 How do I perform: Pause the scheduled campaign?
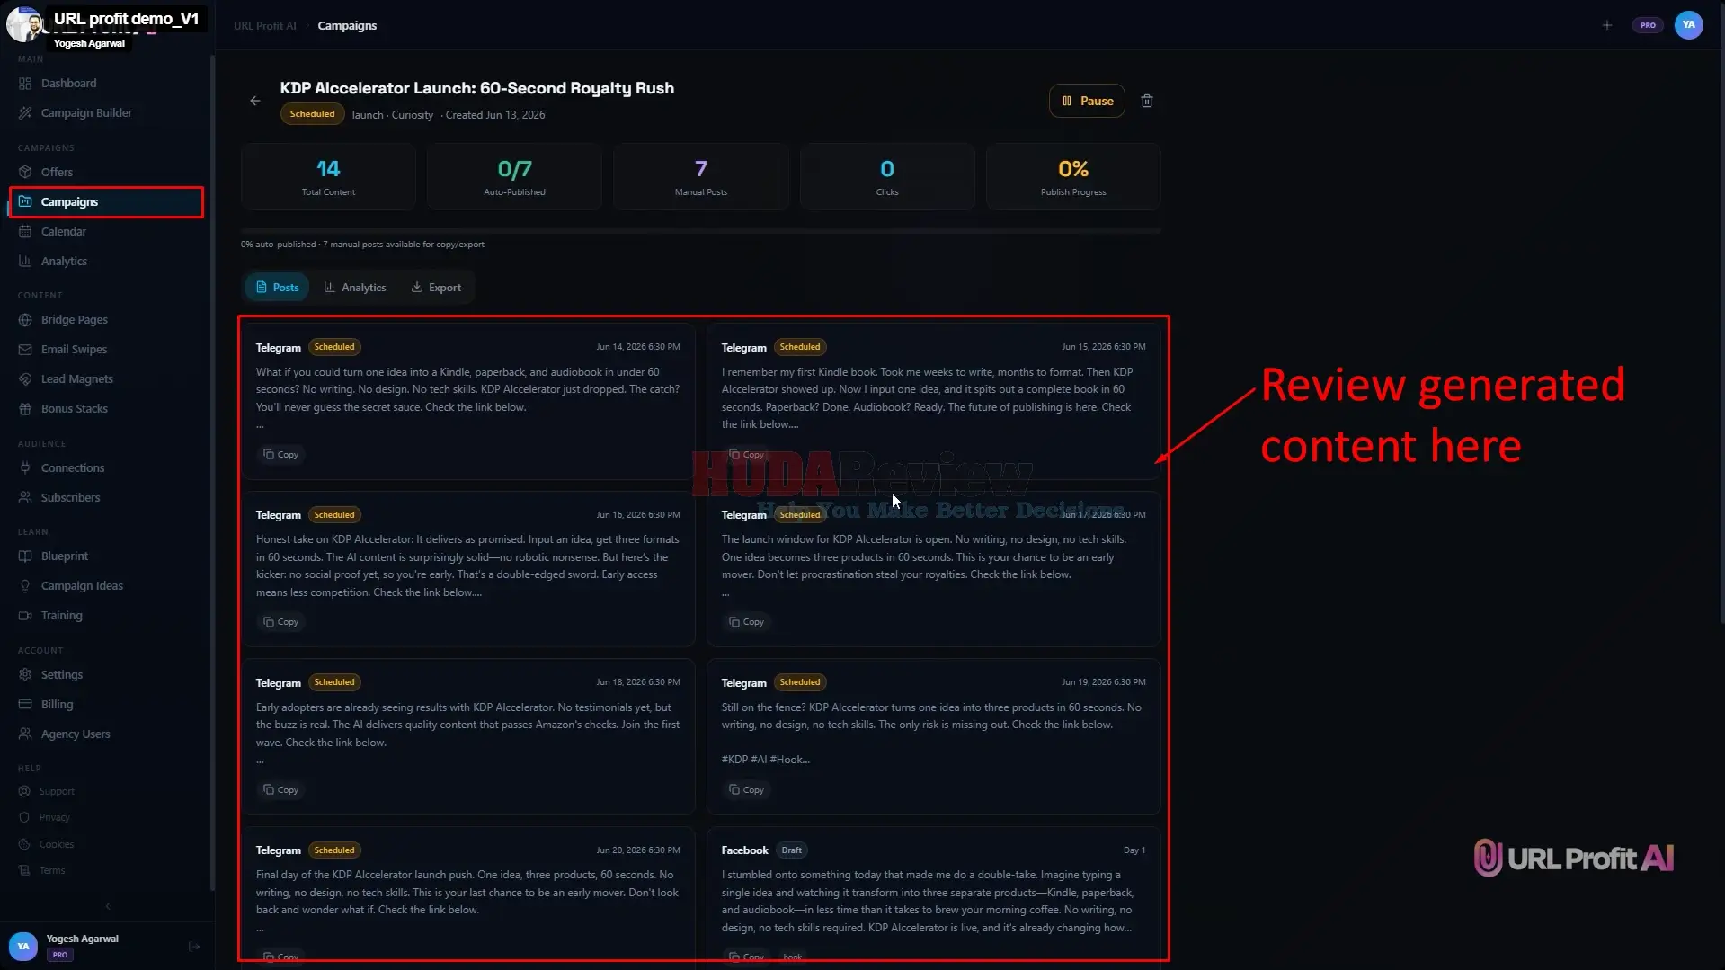(x=1087, y=101)
